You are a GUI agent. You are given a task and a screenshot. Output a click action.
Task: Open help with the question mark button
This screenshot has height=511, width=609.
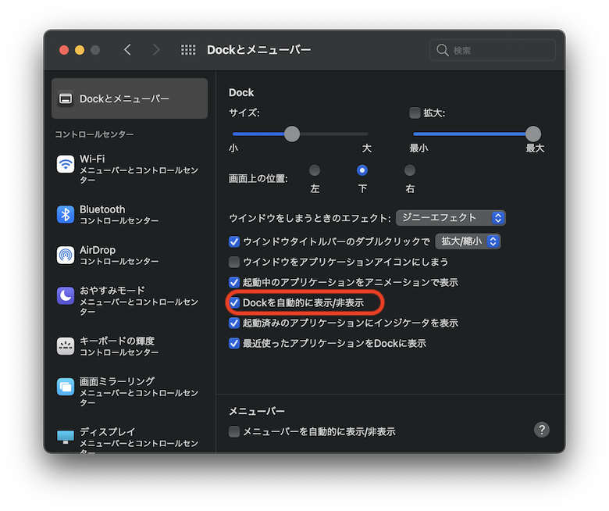point(542,430)
